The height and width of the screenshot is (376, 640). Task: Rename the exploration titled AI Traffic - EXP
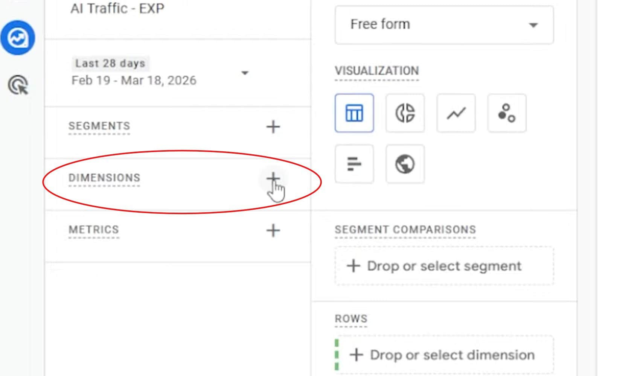click(x=117, y=8)
